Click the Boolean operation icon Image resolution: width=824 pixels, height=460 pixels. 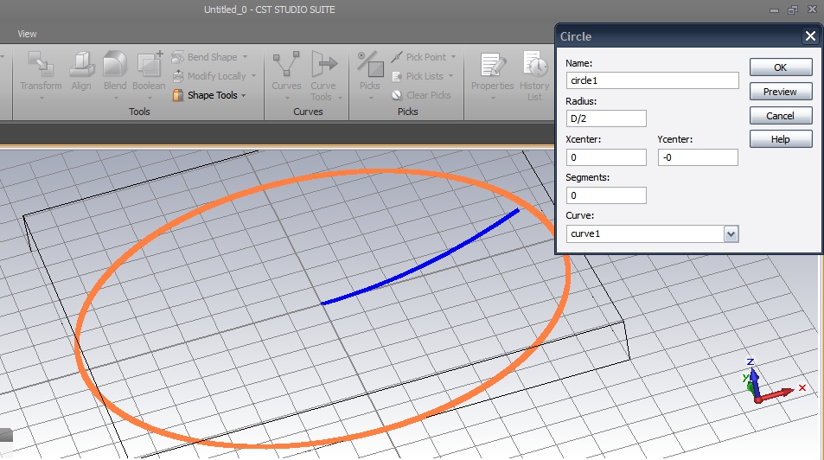pyautogui.click(x=149, y=66)
